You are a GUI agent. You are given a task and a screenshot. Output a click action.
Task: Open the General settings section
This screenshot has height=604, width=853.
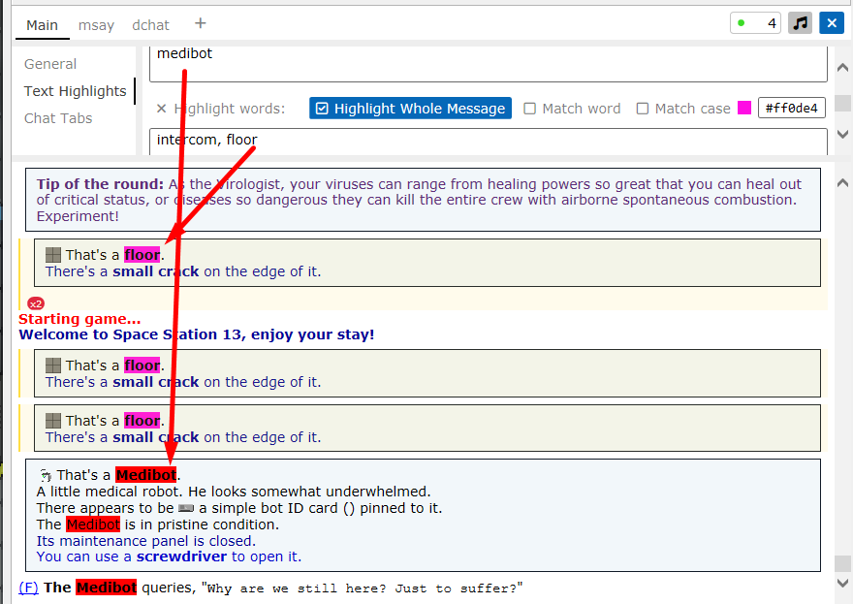point(50,64)
